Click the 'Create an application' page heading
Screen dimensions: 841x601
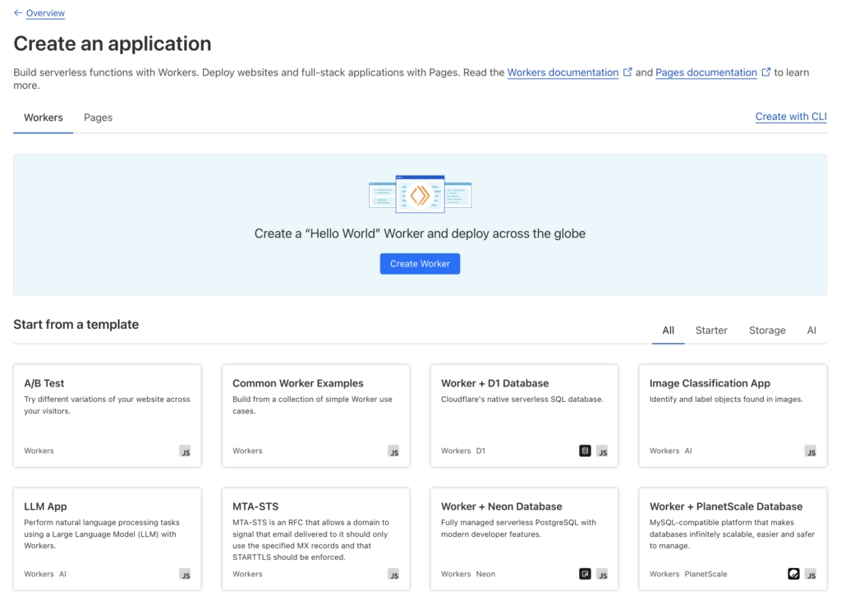tap(112, 44)
